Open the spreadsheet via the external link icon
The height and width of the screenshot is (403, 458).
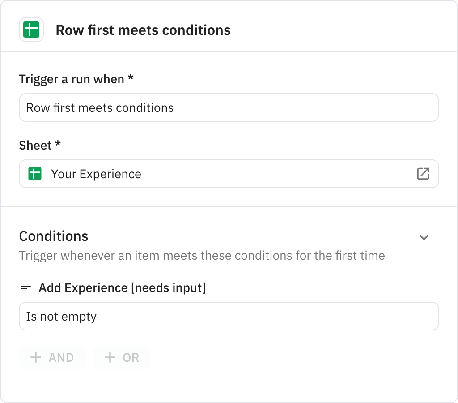(x=423, y=174)
